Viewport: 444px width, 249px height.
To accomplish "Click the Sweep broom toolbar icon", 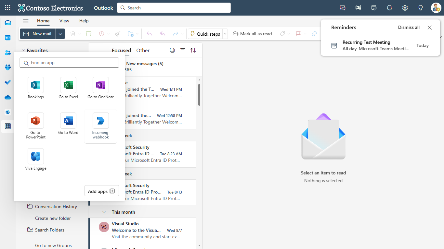I will (118, 34).
